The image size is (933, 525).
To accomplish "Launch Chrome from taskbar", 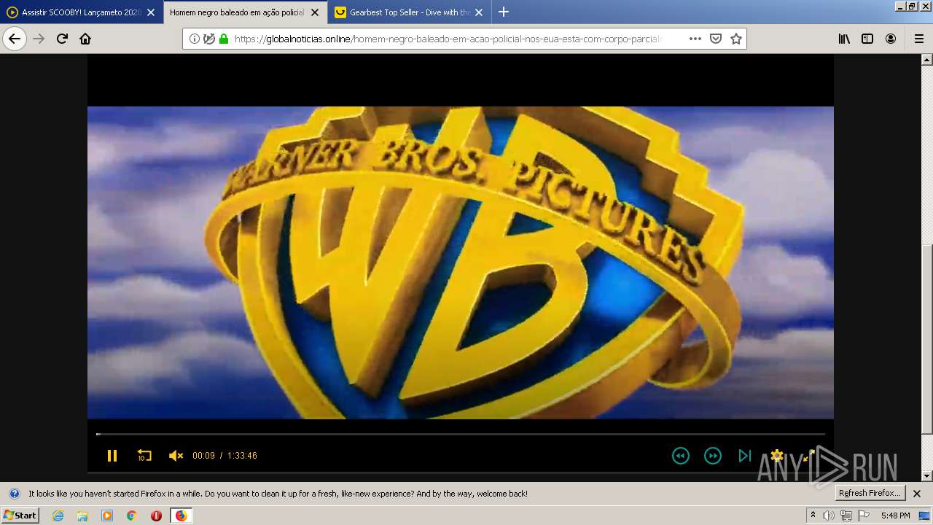I will point(132,516).
